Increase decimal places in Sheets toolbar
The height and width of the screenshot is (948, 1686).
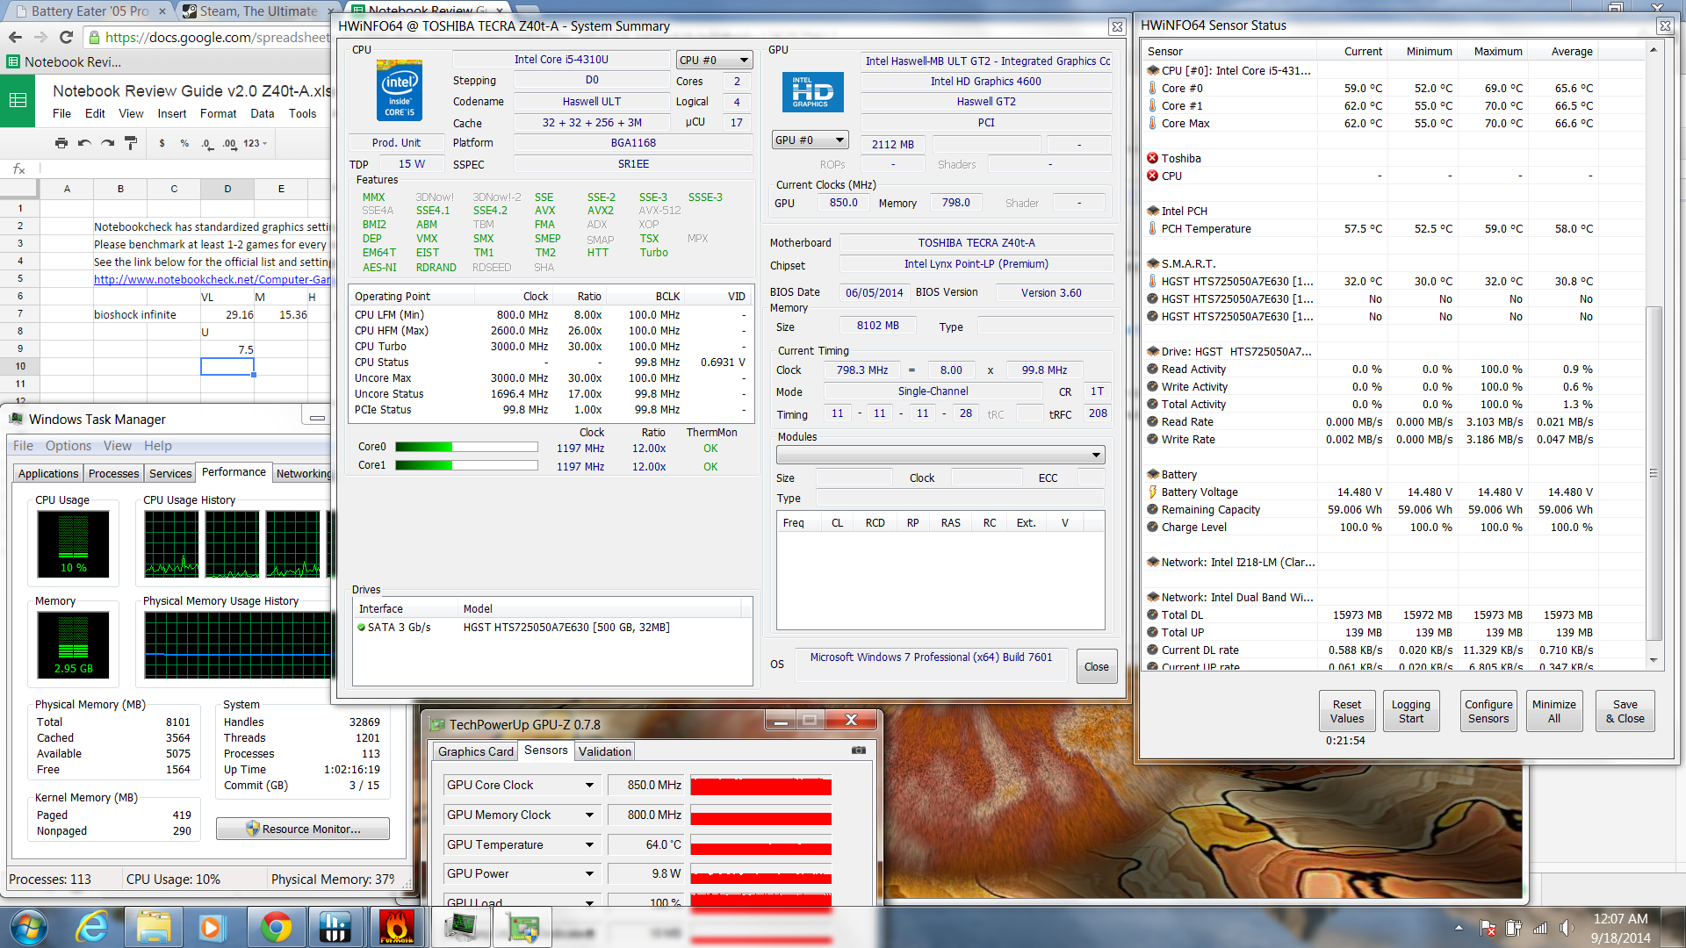[x=229, y=143]
